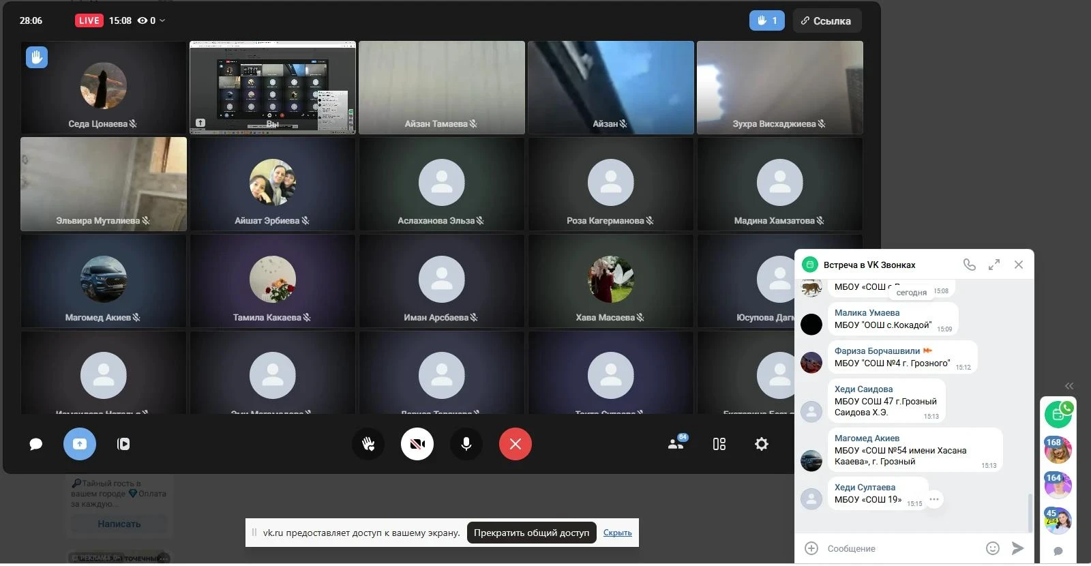Click the raised hands counter button
Image resolution: width=1091 pixels, height=566 pixels.
[767, 20]
